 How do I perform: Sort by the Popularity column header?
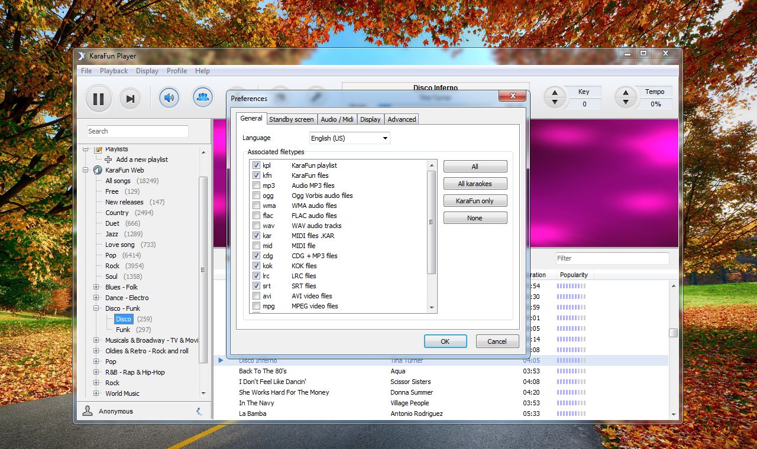pos(574,275)
